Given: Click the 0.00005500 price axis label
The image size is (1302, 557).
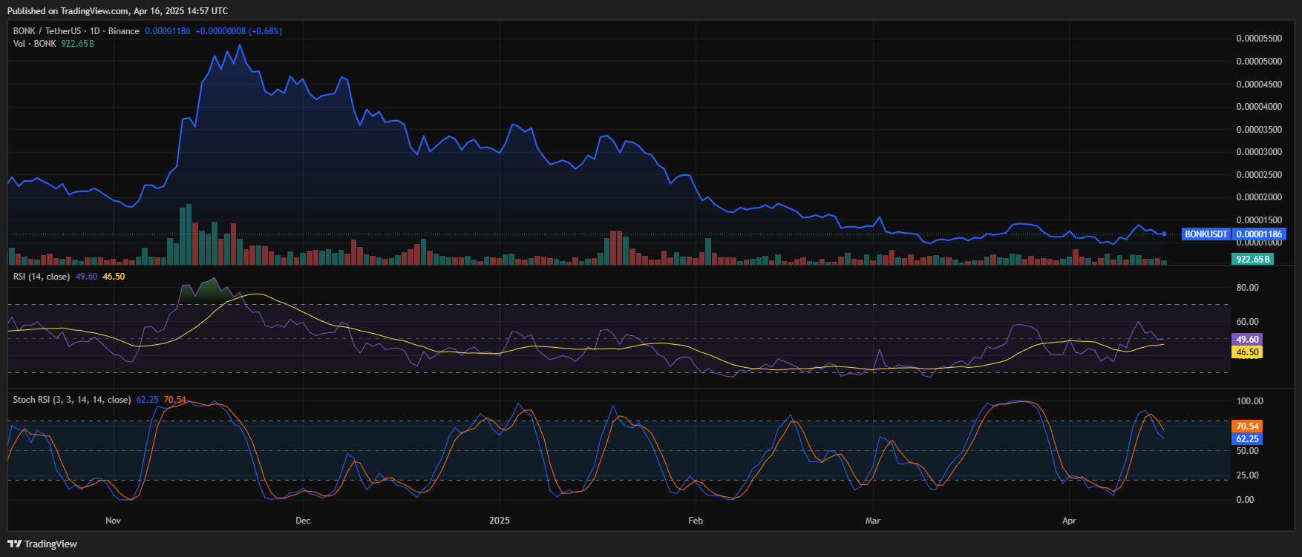Looking at the screenshot, I should tap(1259, 39).
